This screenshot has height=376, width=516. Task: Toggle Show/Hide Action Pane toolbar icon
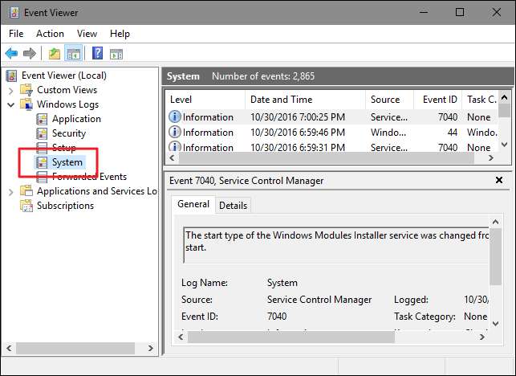coord(116,54)
